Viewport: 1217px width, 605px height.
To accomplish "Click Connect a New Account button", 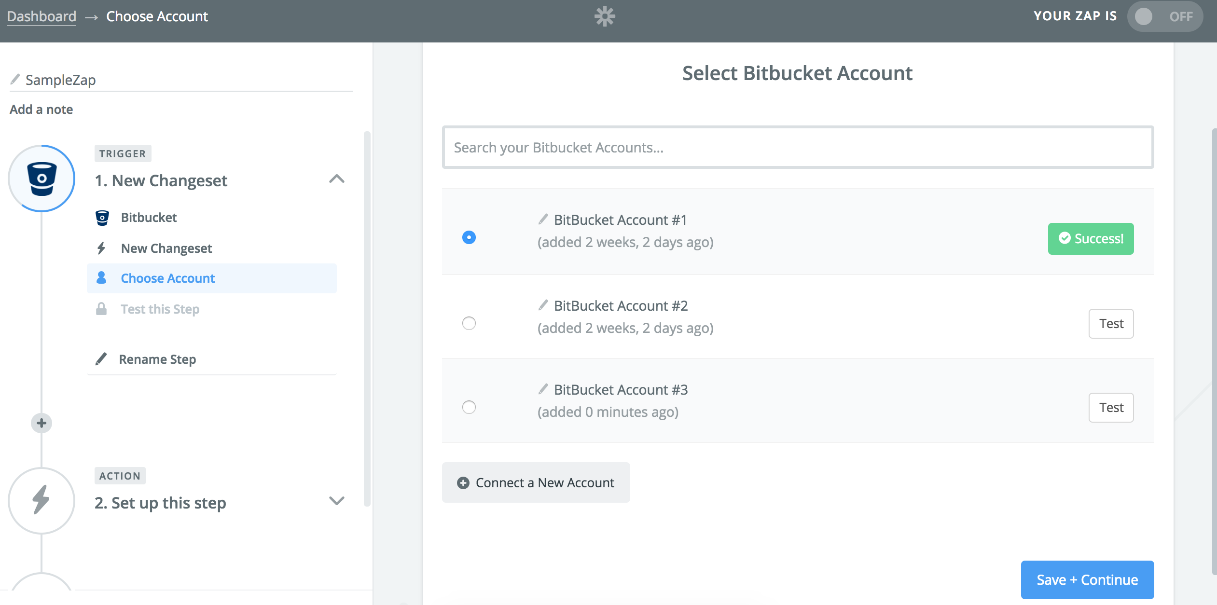I will coord(536,482).
